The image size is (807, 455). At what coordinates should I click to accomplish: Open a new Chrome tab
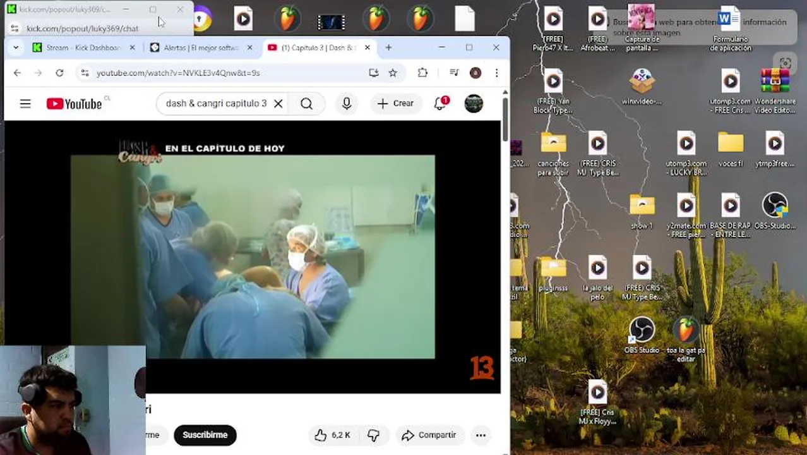388,47
